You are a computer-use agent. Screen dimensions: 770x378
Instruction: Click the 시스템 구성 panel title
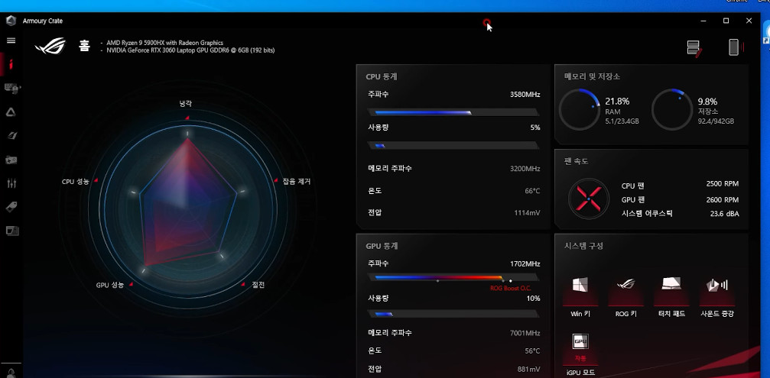[x=584, y=246]
